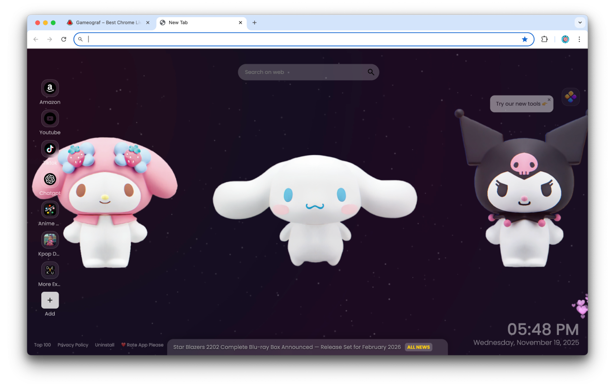This screenshot has width=615, height=384.
Task: Open the Chatgpt shortcut icon
Action: pyautogui.click(x=50, y=180)
